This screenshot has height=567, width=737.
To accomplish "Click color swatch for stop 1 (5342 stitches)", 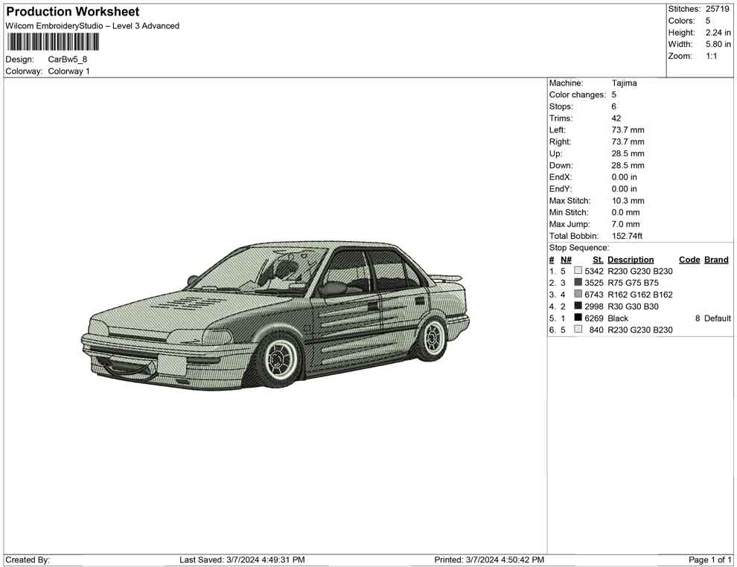I will 578,271.
